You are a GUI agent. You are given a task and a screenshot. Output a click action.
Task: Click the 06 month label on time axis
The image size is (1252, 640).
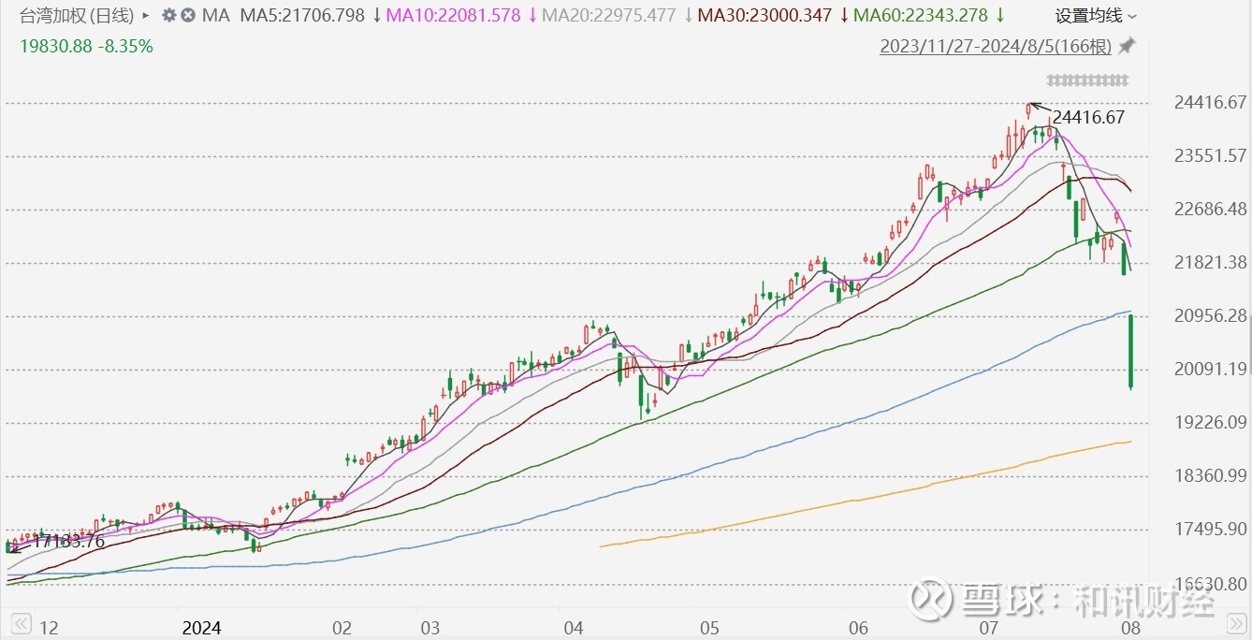858,627
